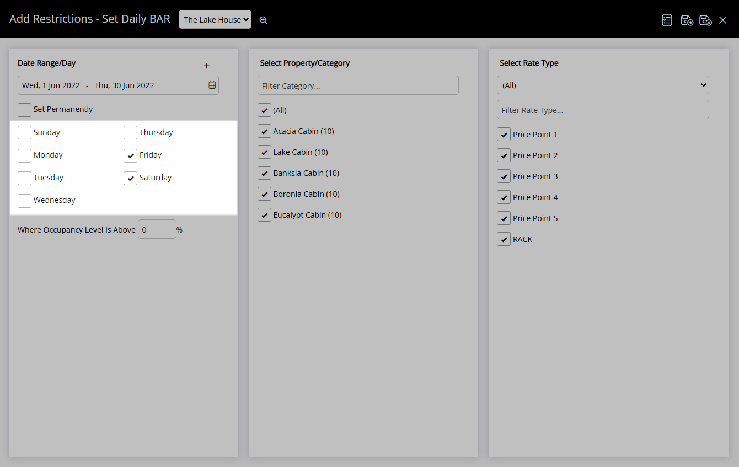Viewport: 739px width, 467px height.
Task: Click the save and continue disk icon
Action: tap(687, 20)
